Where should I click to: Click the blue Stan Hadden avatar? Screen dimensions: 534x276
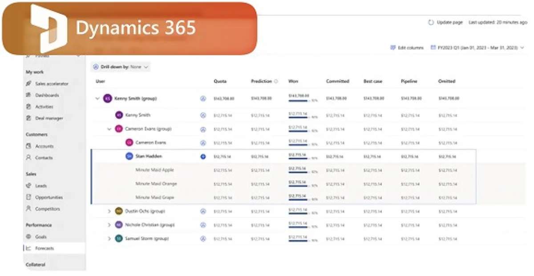coord(129,156)
